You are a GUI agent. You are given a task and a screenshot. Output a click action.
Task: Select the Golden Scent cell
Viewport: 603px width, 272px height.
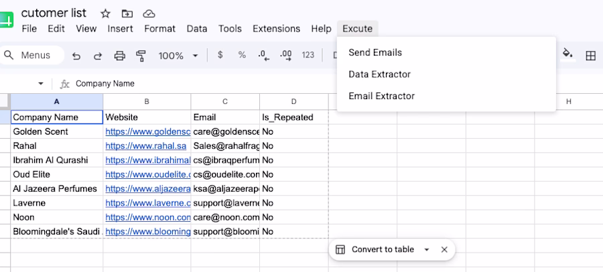point(57,131)
